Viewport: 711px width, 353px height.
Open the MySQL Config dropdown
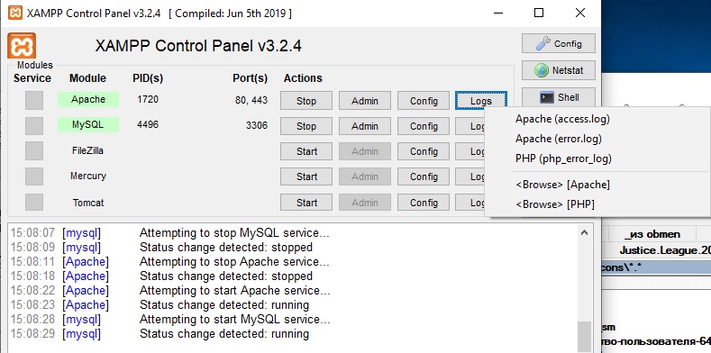[x=424, y=126]
